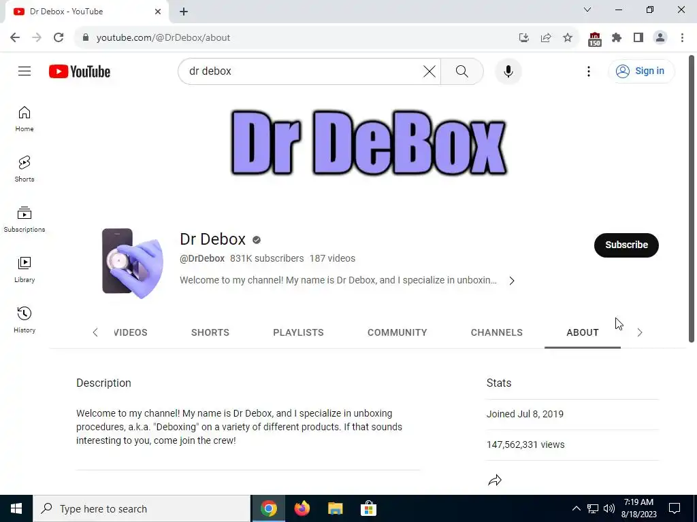Show more channel tabs with right chevron

pyautogui.click(x=640, y=332)
